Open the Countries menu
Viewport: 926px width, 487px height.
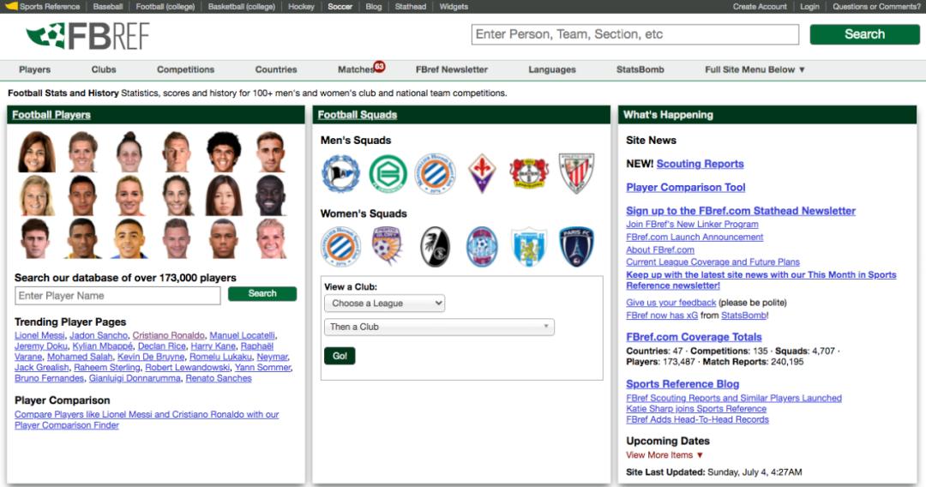pyautogui.click(x=276, y=69)
